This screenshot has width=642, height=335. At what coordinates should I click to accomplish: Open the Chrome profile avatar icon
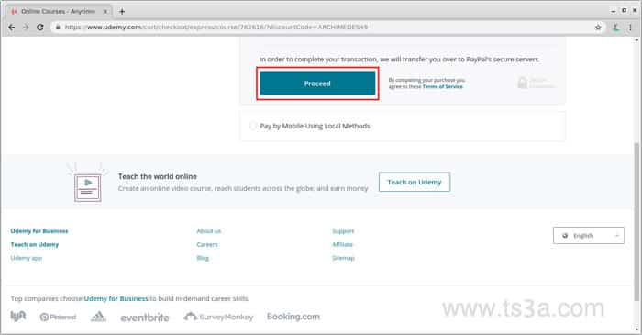point(615,28)
